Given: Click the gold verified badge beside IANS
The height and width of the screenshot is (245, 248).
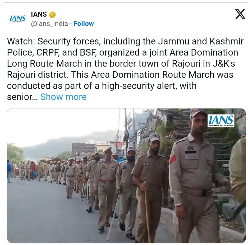Looking at the screenshot, I should click(x=52, y=15).
